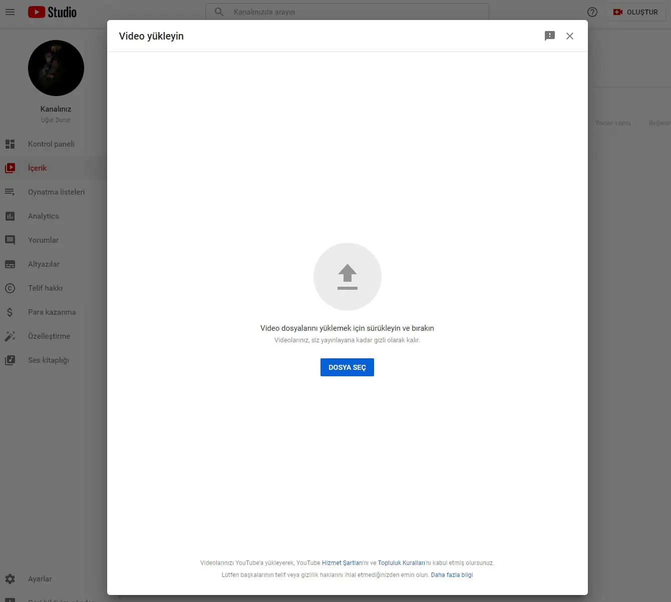
Task: Click the large upload arrow icon
Action: 348,277
